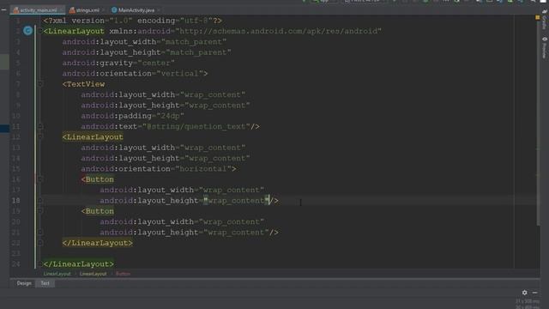The width and height of the screenshot is (549, 309).
Task: Click the encoding "utf-8" value
Action: pyautogui.click(x=196, y=21)
